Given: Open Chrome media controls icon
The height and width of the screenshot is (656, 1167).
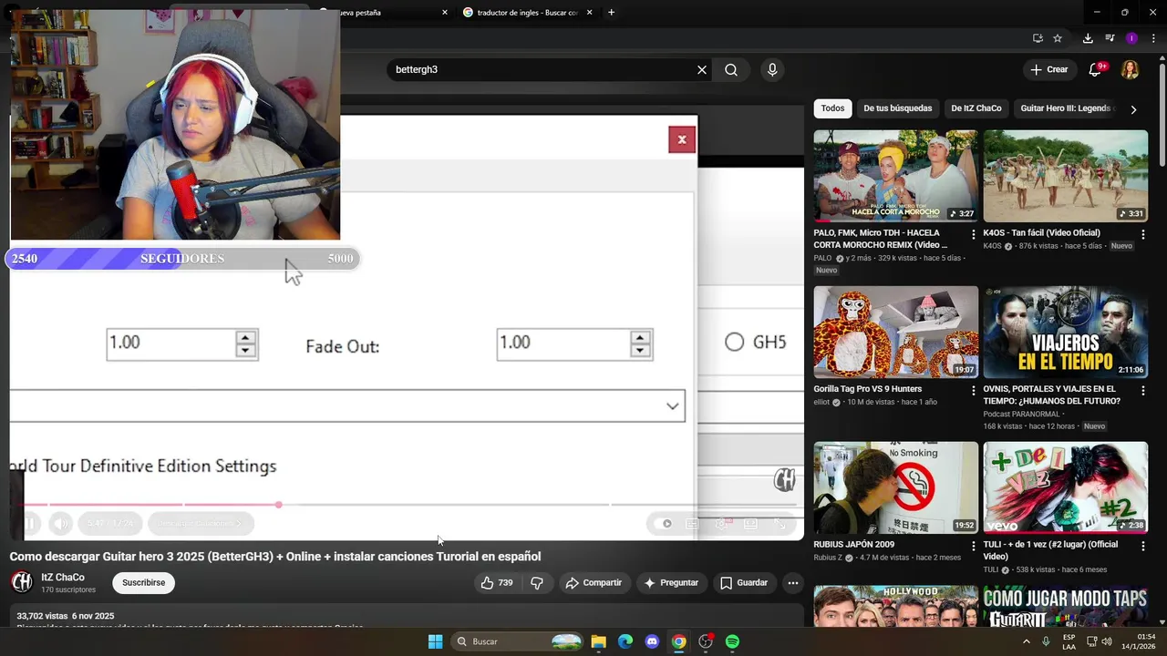Looking at the screenshot, I should tap(1110, 38).
